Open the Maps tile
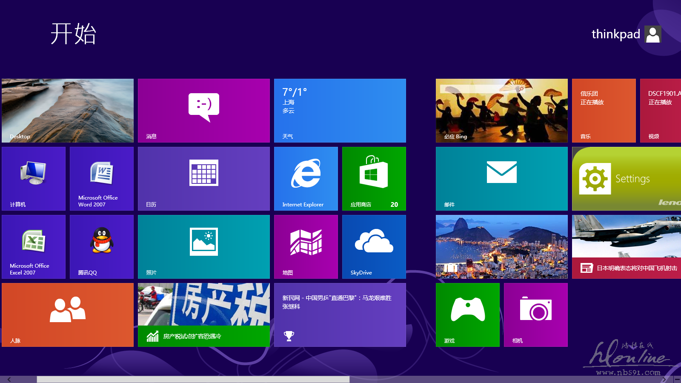 pos(306,246)
